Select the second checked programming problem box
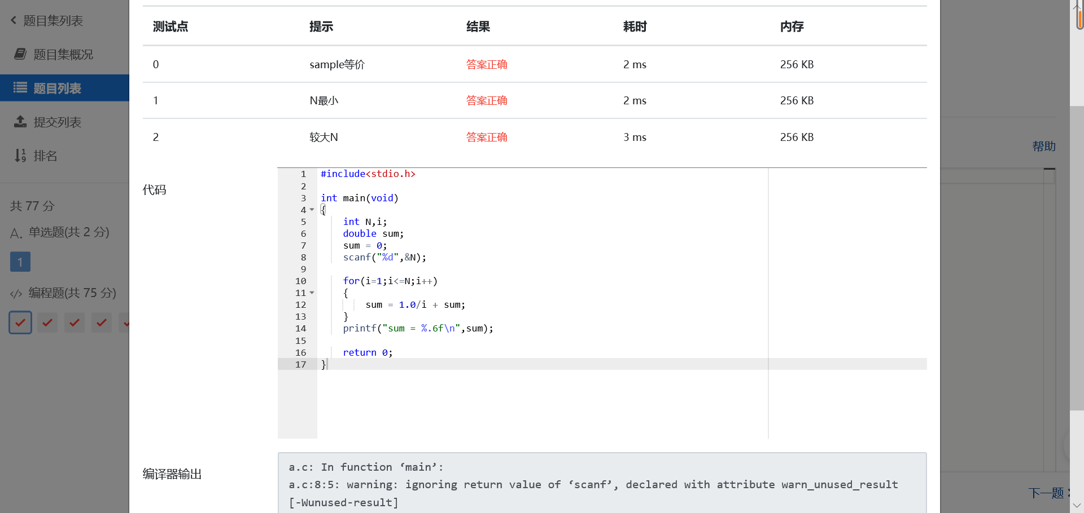Screen dimensions: 1084x513 [x=47, y=322]
